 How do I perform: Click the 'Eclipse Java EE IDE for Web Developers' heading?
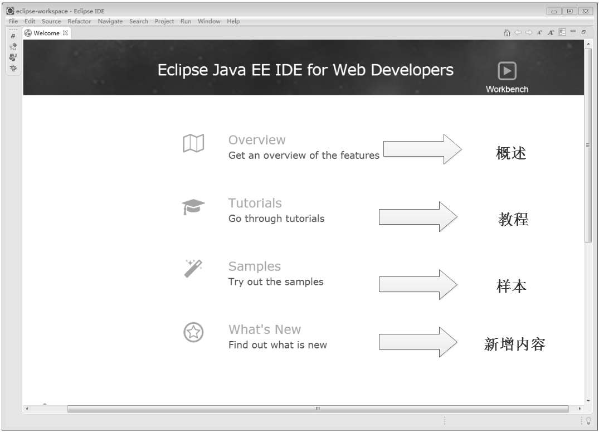[x=305, y=70]
